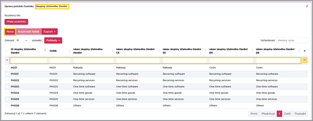This screenshot has height=121, width=313.
Task: Click One-time services in DE column
Action: click(266, 99)
